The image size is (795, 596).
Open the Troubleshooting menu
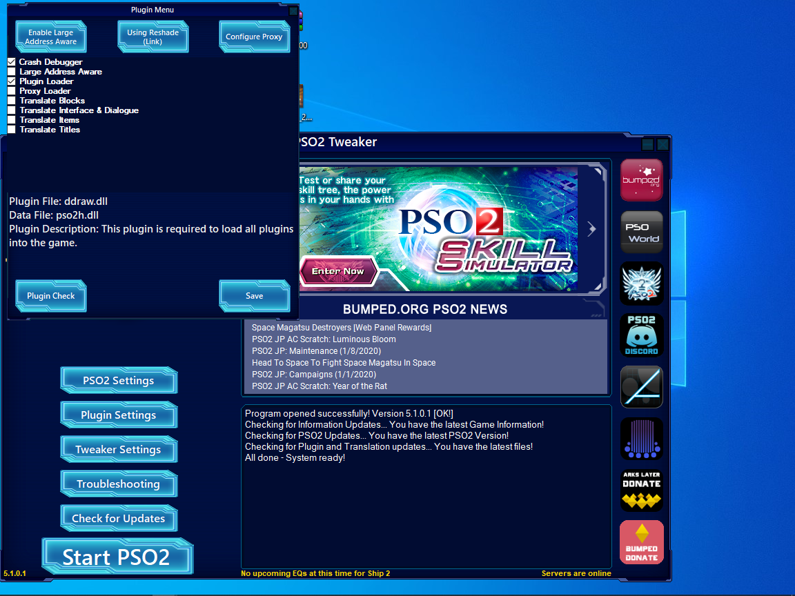(x=119, y=484)
